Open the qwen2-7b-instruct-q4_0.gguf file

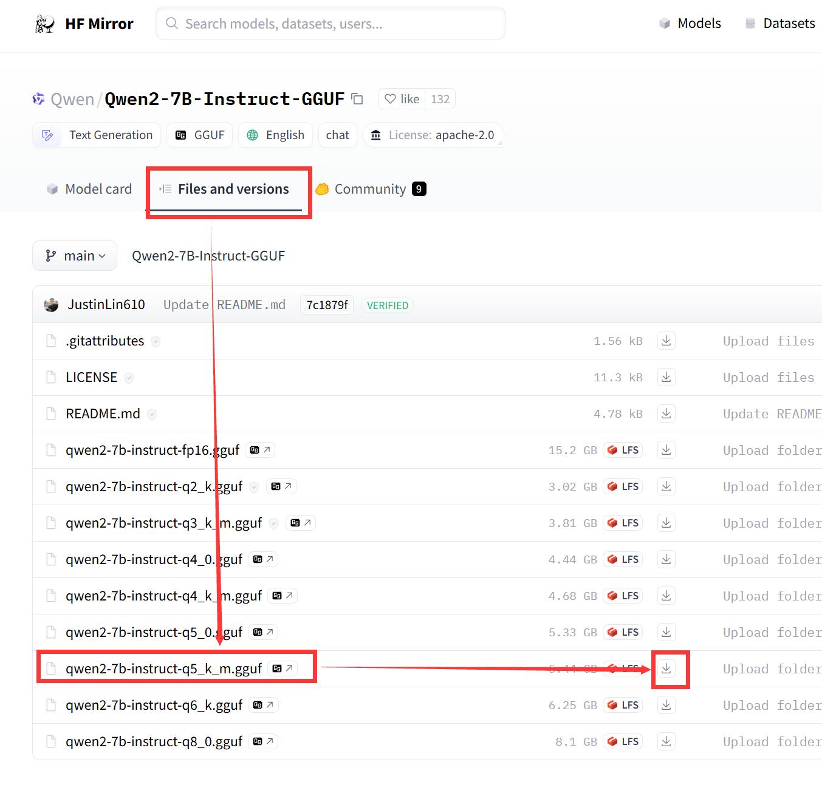pos(154,560)
